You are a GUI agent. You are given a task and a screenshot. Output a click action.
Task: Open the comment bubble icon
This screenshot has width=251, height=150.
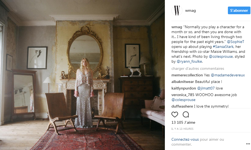[x=186, y=114]
